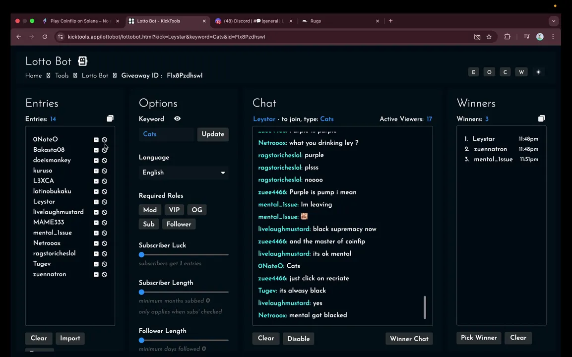The width and height of the screenshot is (572, 357).
Task: Clear the winners list
Action: point(518,338)
